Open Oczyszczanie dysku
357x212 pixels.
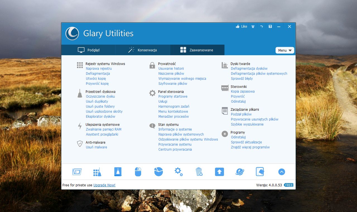100,96
